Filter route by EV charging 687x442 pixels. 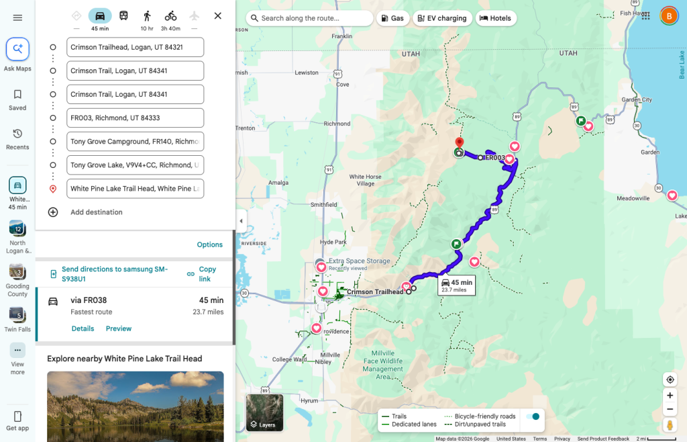(442, 18)
